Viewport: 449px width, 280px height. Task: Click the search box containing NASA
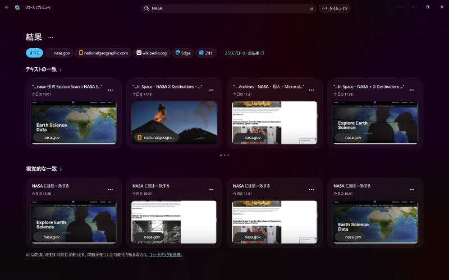click(x=228, y=8)
